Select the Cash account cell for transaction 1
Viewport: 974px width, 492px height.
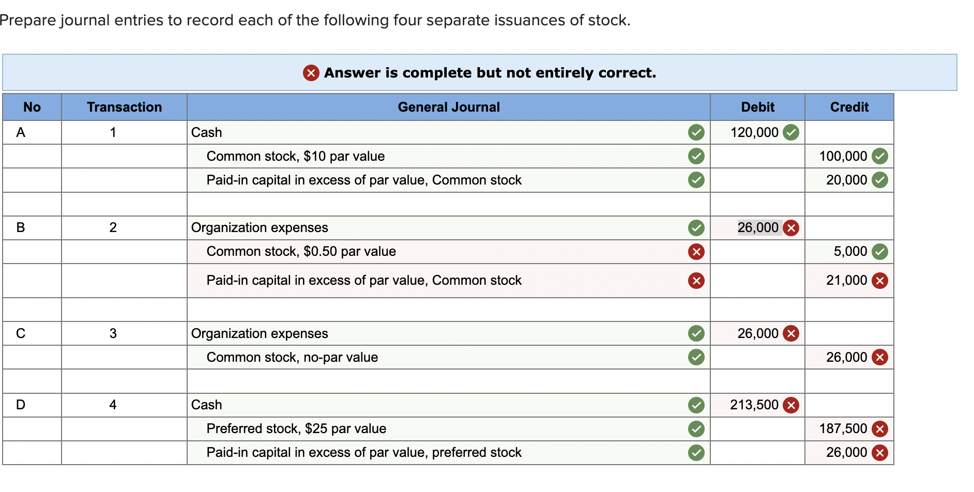tap(434, 133)
